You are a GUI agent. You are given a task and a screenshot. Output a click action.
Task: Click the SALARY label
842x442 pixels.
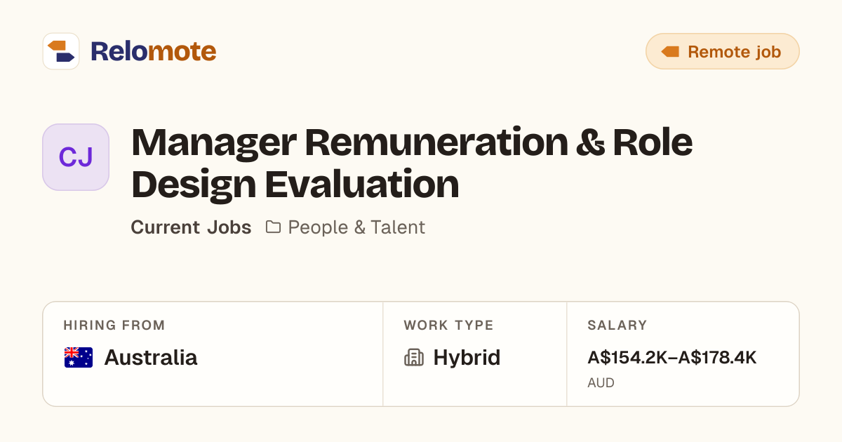tap(617, 326)
